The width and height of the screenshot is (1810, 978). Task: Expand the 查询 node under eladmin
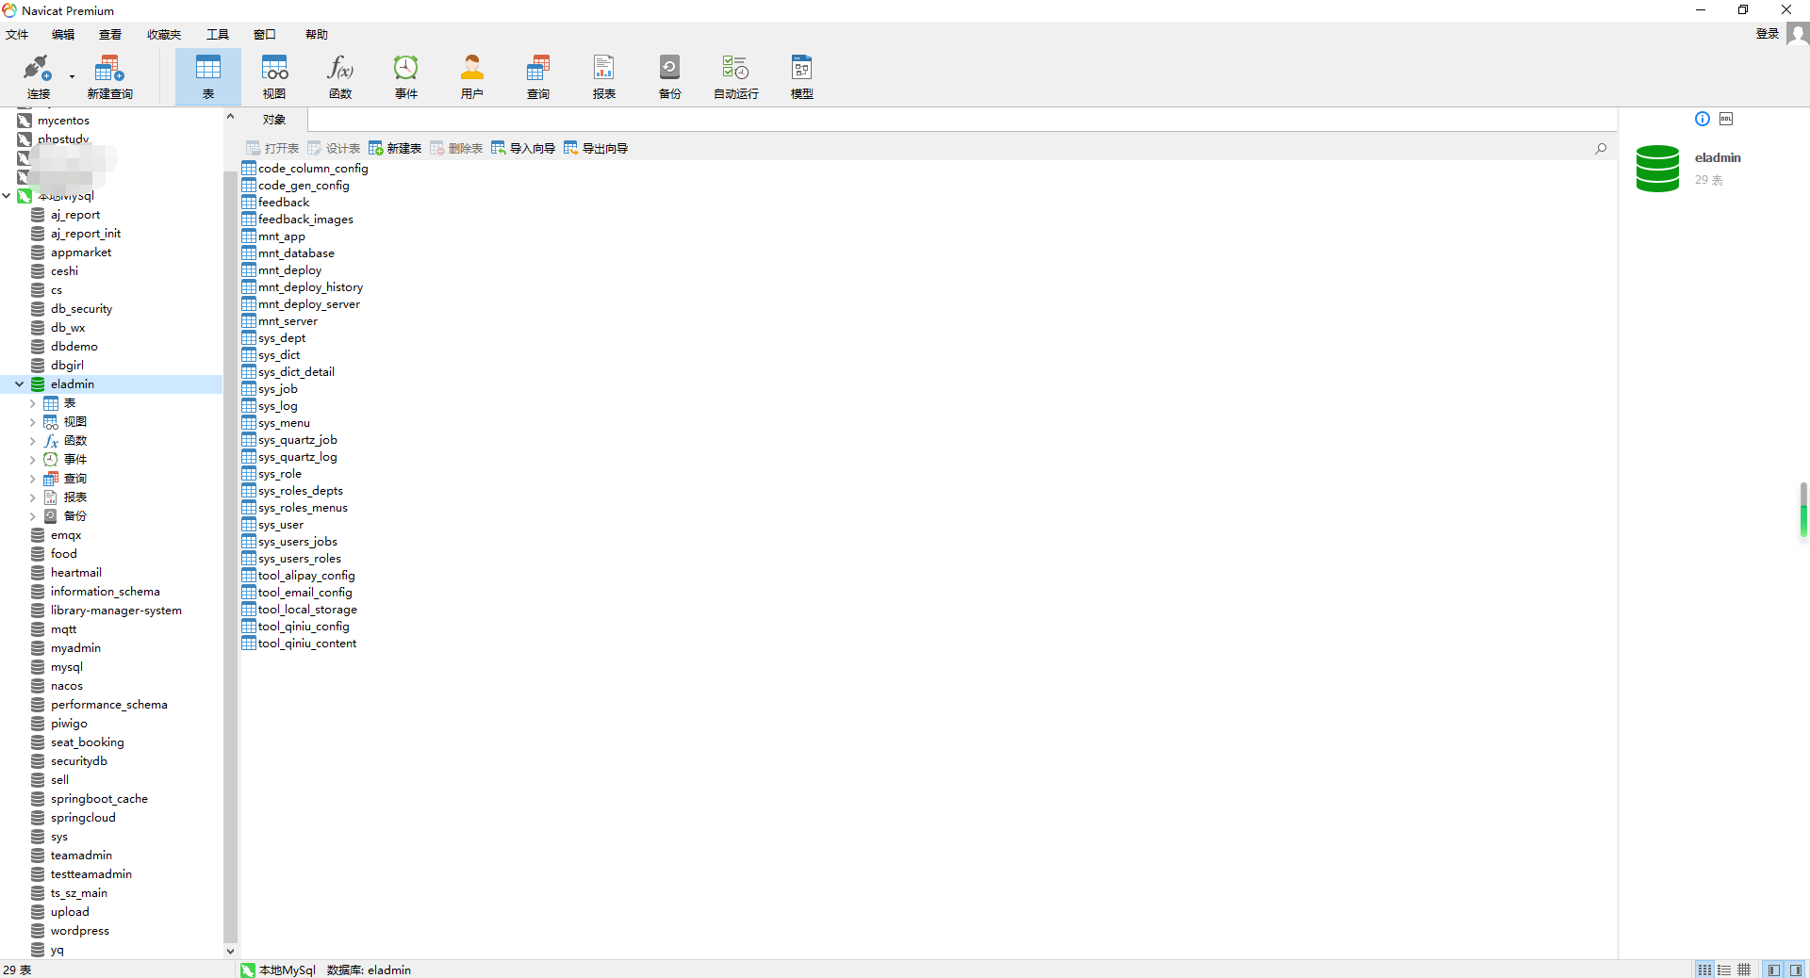[x=32, y=479]
